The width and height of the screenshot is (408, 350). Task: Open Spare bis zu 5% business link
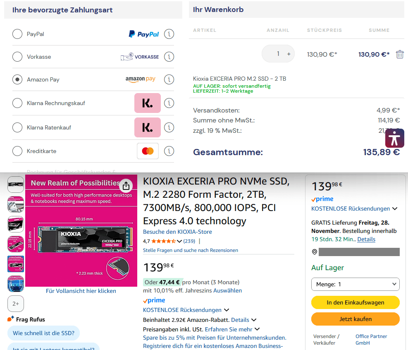[215, 342]
